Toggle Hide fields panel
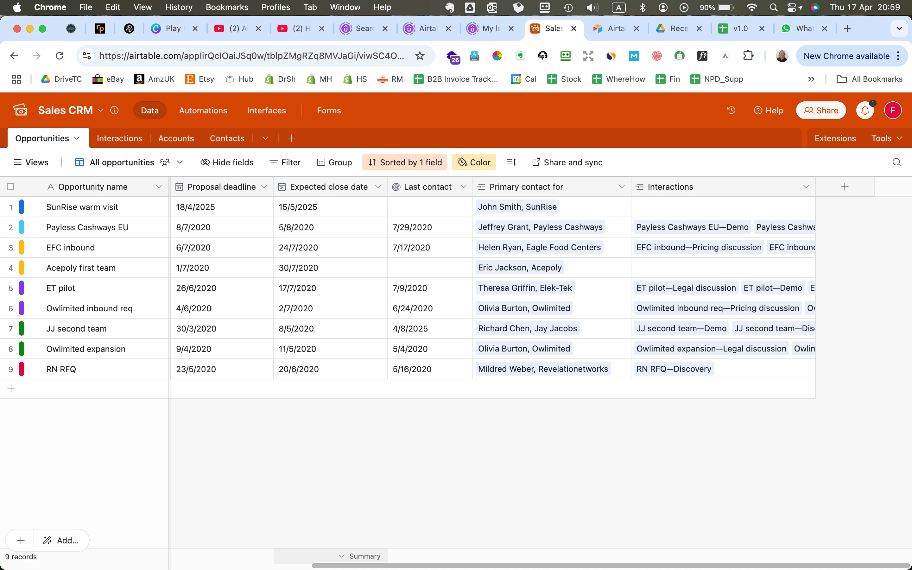The height and width of the screenshot is (570, 912). click(x=227, y=162)
